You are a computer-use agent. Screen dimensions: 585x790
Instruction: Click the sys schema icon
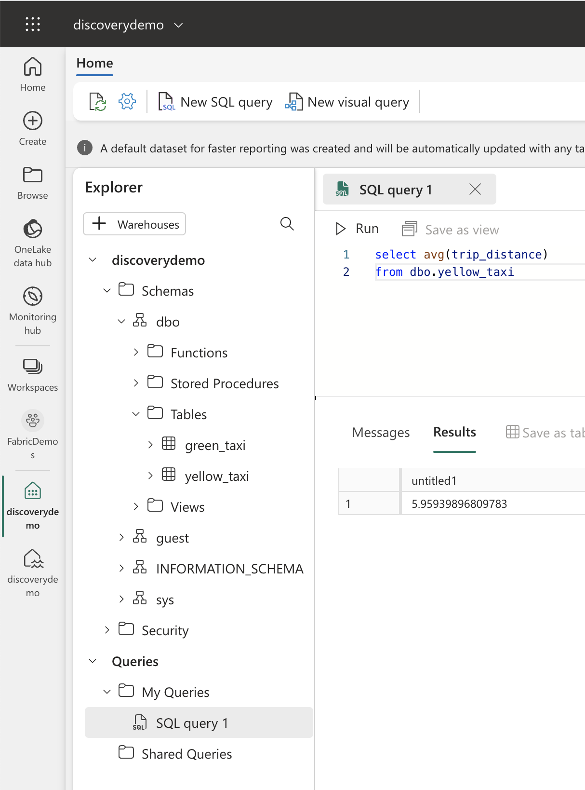coord(140,598)
